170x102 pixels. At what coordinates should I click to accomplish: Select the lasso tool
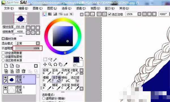coord(50,59)
